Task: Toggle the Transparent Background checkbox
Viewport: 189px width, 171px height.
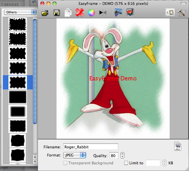Action: click(x=65, y=163)
